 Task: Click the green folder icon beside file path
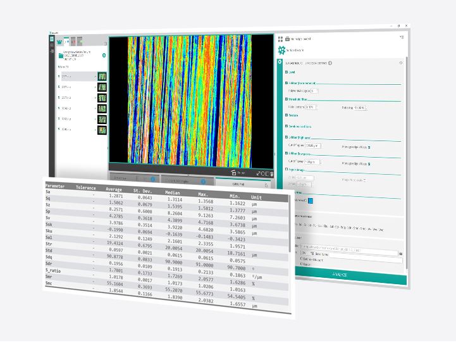point(61,56)
